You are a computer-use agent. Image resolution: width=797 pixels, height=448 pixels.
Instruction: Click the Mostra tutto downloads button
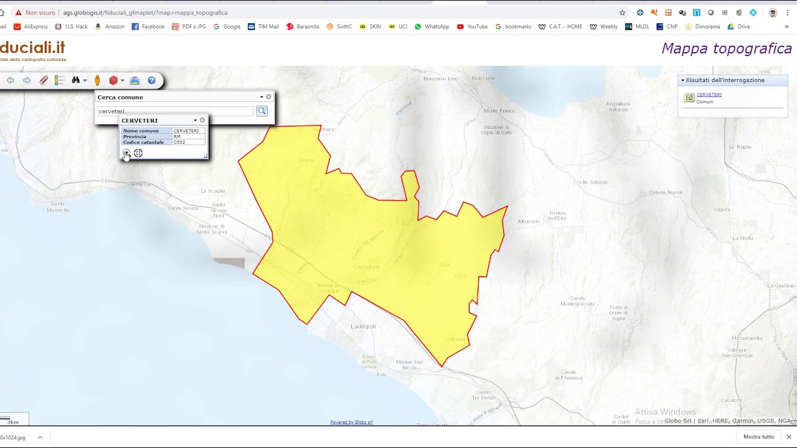pyautogui.click(x=758, y=437)
